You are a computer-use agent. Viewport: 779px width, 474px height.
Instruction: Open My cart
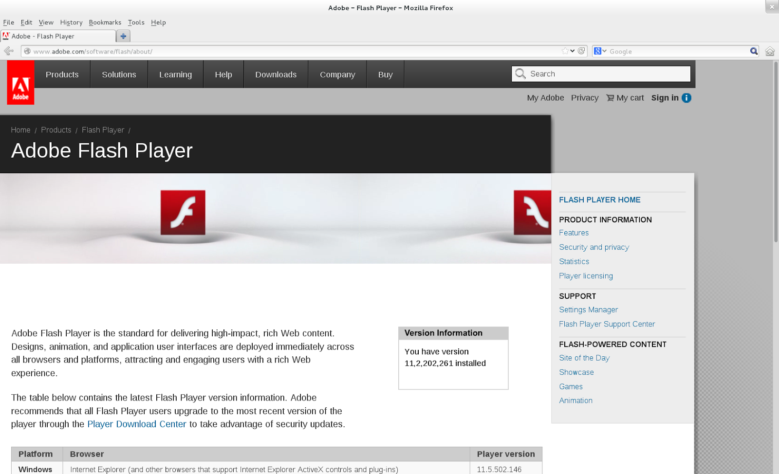[625, 98]
